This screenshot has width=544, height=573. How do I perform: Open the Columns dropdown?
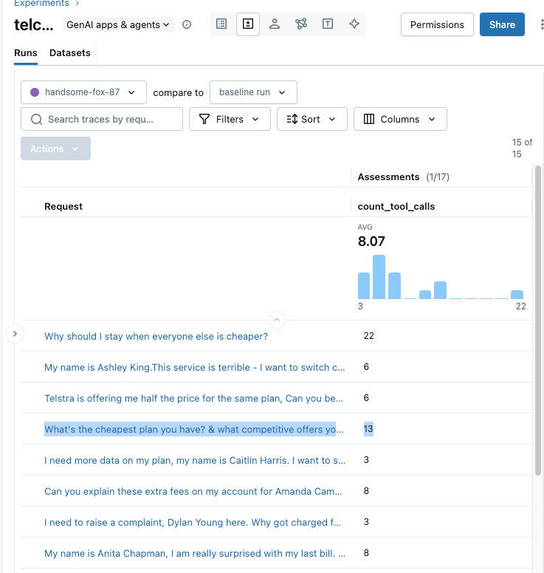[x=400, y=119]
